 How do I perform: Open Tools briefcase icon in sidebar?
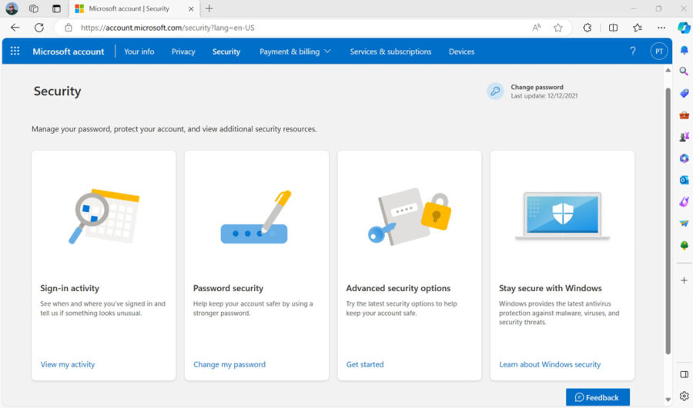tap(684, 115)
